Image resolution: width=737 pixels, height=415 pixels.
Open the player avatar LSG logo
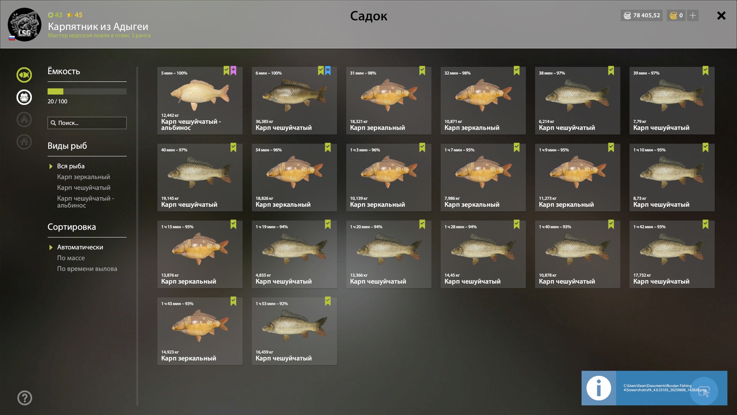pyautogui.click(x=25, y=25)
